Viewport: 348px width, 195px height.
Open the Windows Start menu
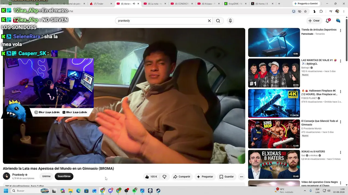tap(6, 191)
